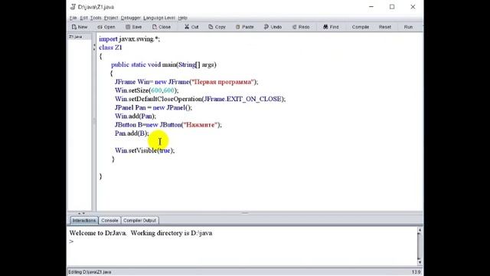Click the 'public static void main' line

164,64
